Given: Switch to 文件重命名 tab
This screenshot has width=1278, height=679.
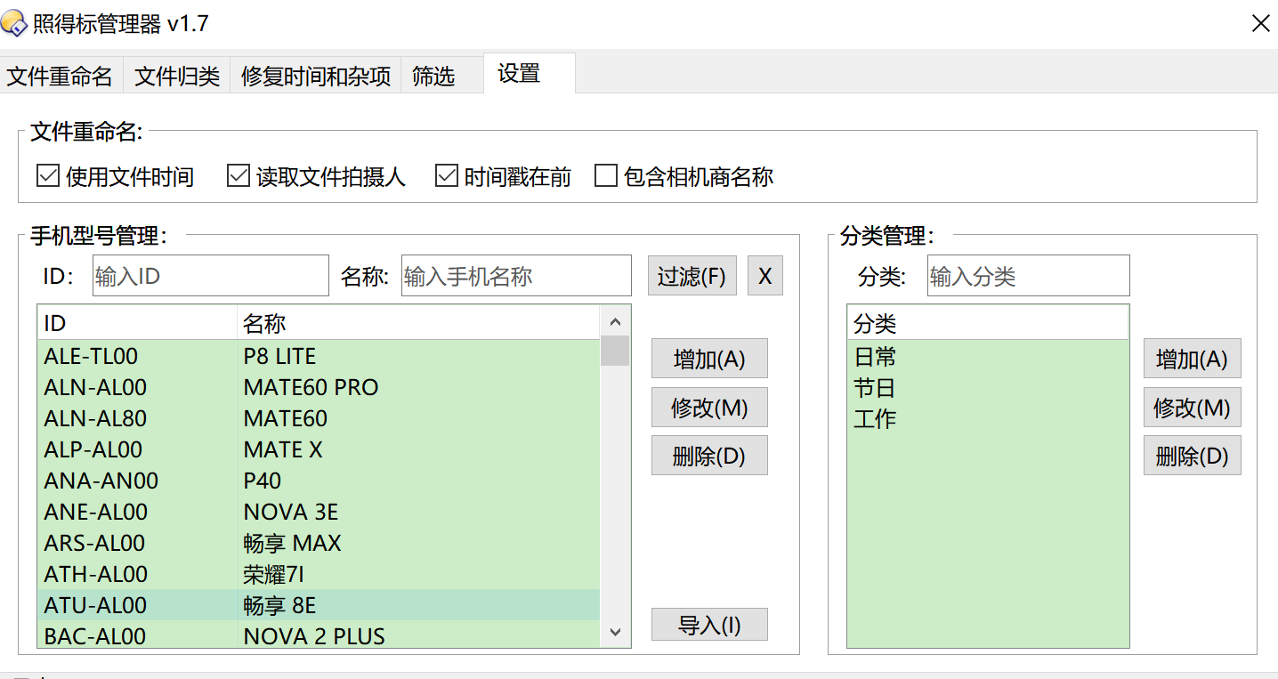Looking at the screenshot, I should point(60,77).
